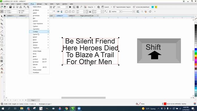Screen dimensions: 197x111
Task: Pick the yellow swatch in color palette
Action: coord(196,55)
